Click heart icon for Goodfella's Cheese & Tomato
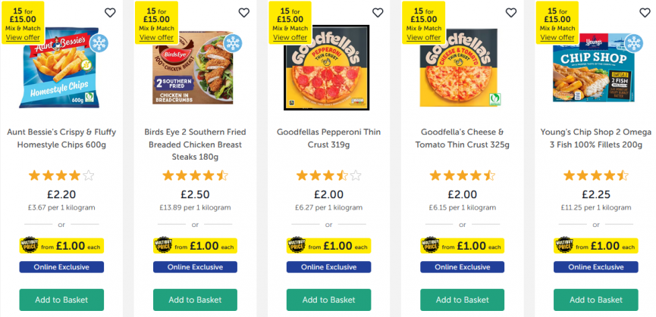Screen dimensions: 656x317 click(x=511, y=13)
